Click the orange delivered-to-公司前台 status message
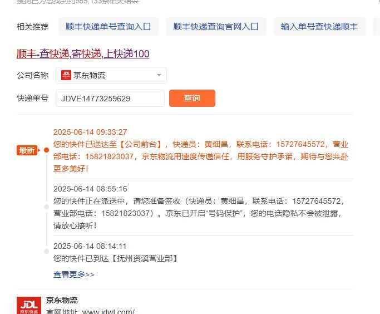Screen dimensions: 380x314 tap(201, 156)
